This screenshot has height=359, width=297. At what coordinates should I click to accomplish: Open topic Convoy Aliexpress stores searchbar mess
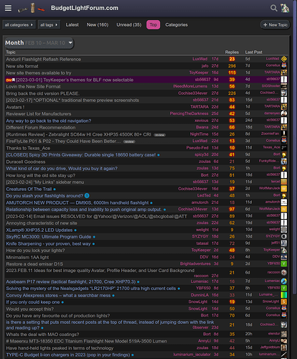tap(58, 295)
